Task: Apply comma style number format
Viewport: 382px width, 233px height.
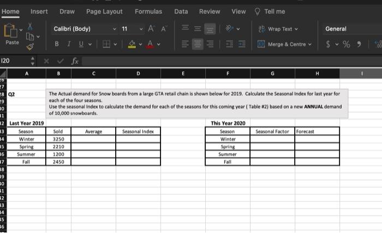Action: coord(359,44)
